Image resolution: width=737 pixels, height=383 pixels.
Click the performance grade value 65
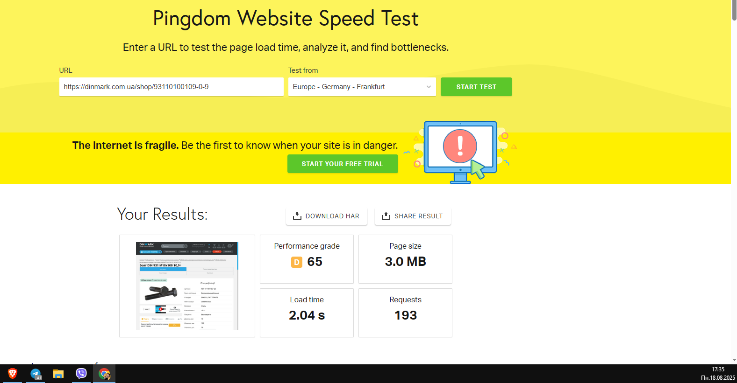click(315, 262)
